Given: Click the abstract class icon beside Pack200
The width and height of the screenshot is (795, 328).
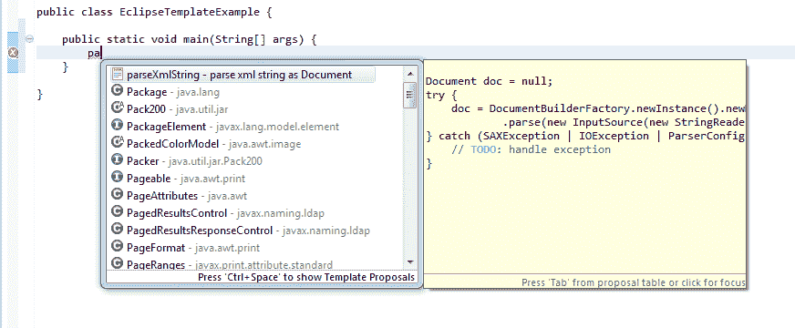Looking at the screenshot, I should pos(118,109).
